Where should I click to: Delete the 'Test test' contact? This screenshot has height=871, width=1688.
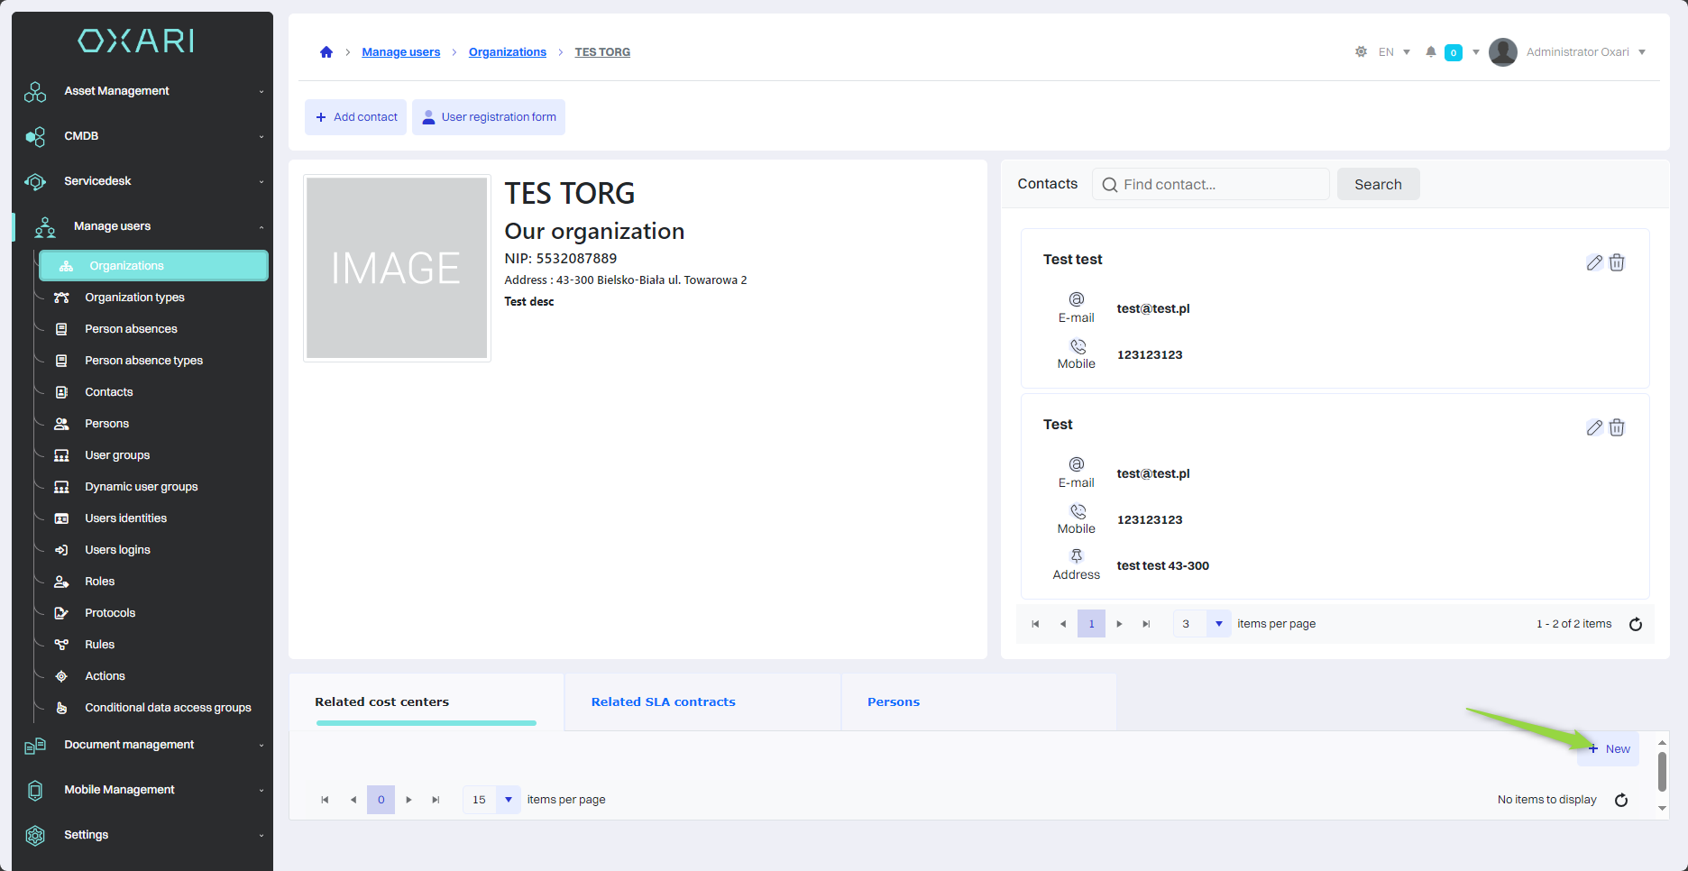tap(1617, 262)
